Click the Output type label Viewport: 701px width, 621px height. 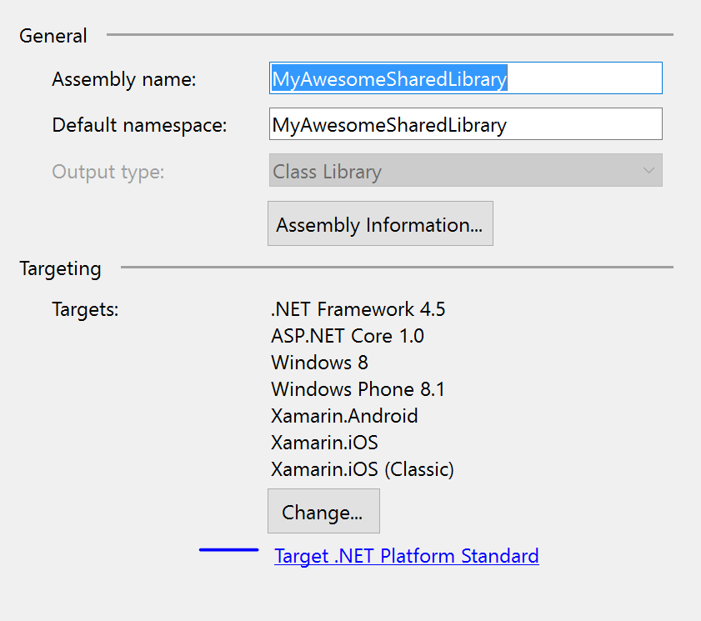[108, 173]
